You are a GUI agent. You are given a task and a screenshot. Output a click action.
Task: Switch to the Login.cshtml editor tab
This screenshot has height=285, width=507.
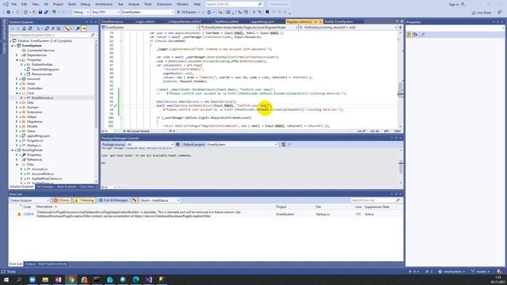coord(145,21)
